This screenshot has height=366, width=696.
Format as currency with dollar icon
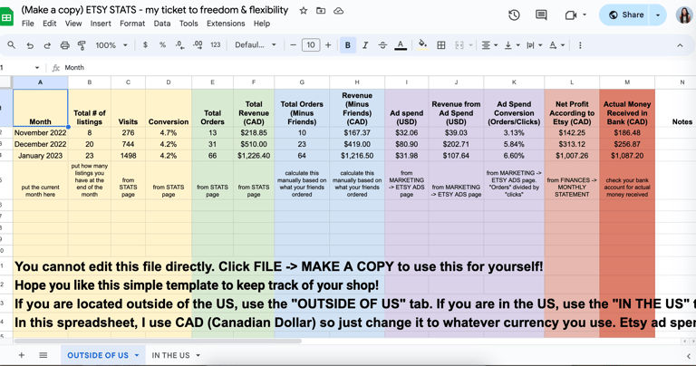(145, 45)
